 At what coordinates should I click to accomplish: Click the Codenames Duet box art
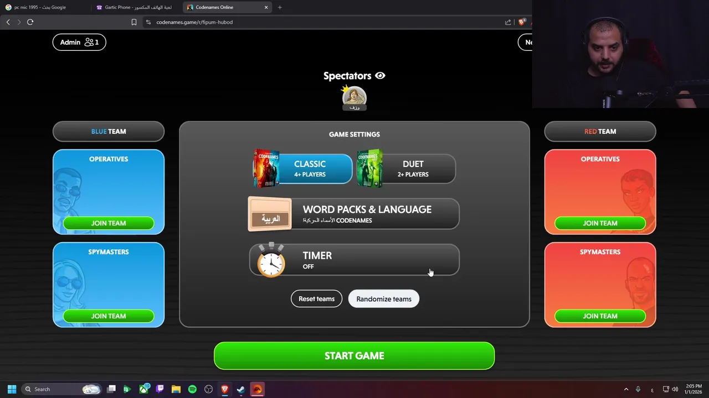coord(369,169)
